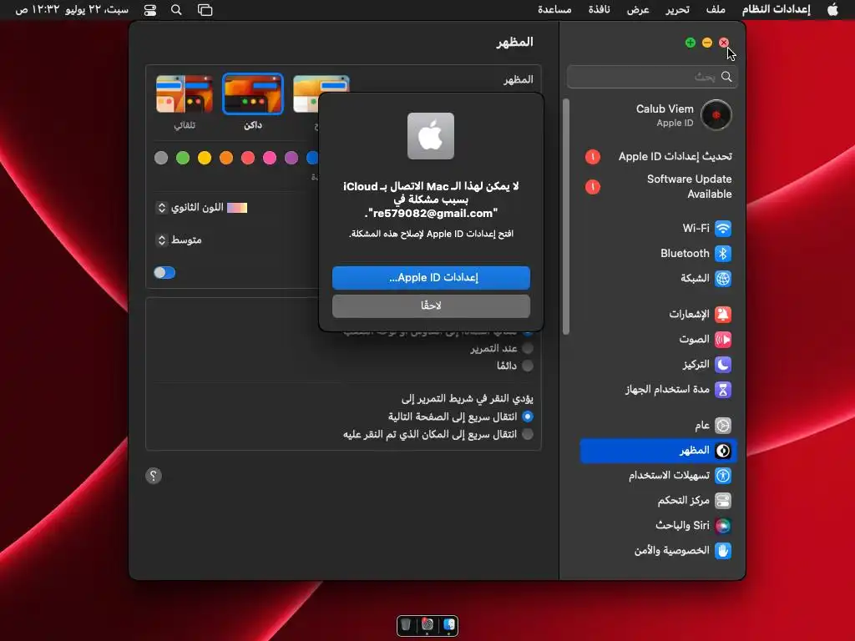Select the yellow accent color swatch
This screenshot has height=641, width=855.
[205, 158]
